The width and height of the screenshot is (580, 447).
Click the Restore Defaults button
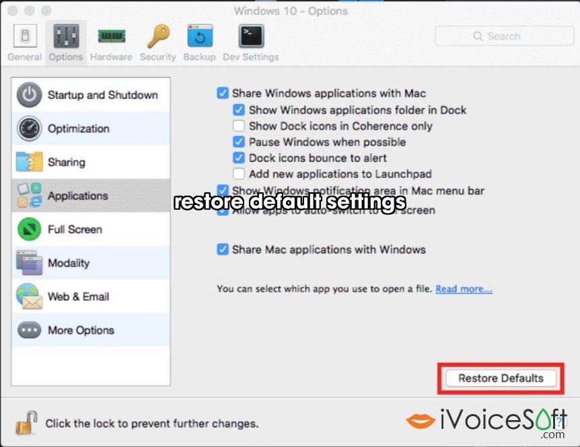(x=501, y=378)
